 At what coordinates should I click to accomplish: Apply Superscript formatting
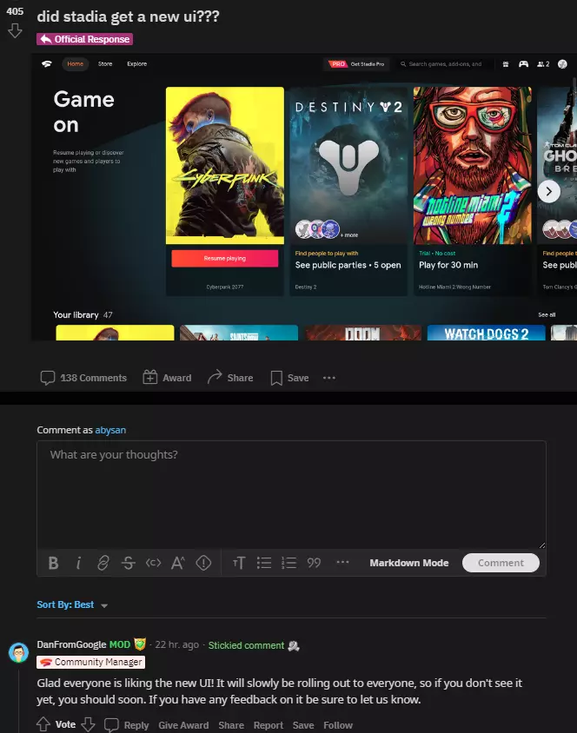click(177, 563)
